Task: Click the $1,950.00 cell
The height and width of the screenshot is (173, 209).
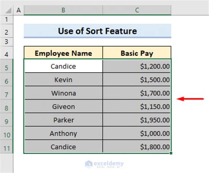Action: coord(137,120)
